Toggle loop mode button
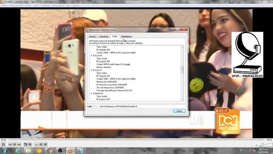273x154 pixels. tap(41, 144)
